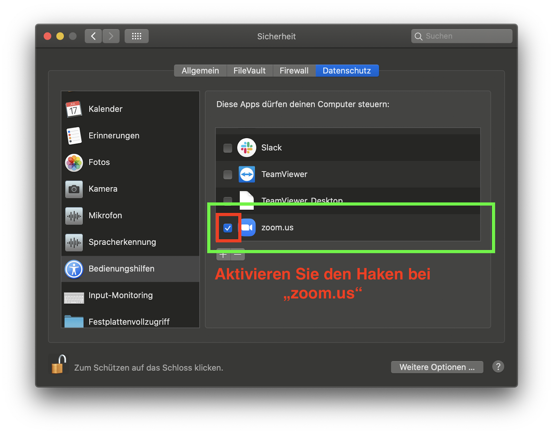Go back with the left arrow

pyautogui.click(x=93, y=36)
